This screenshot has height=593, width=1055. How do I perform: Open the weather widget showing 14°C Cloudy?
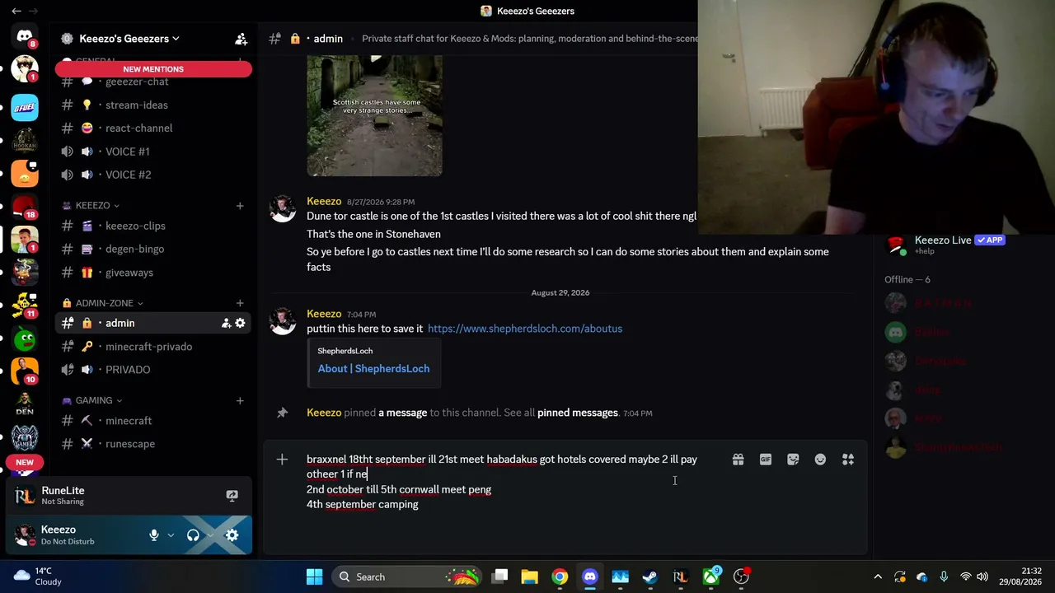[x=38, y=577]
